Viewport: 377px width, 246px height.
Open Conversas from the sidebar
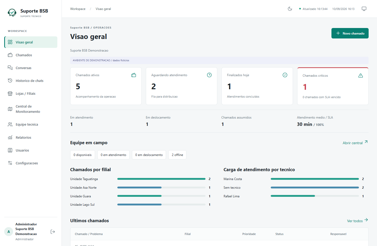tap(31, 68)
